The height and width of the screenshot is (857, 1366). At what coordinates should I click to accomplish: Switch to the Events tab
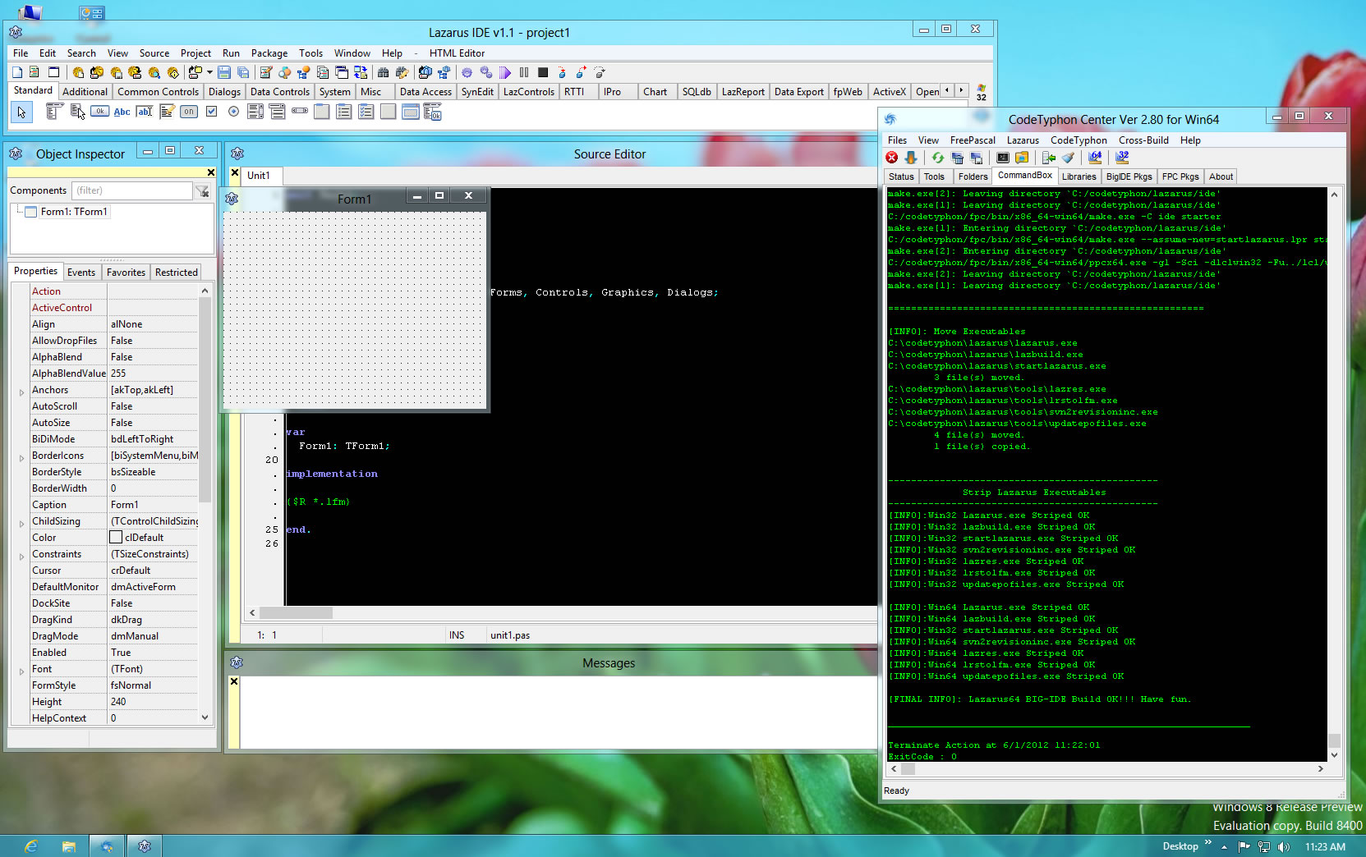pos(81,273)
